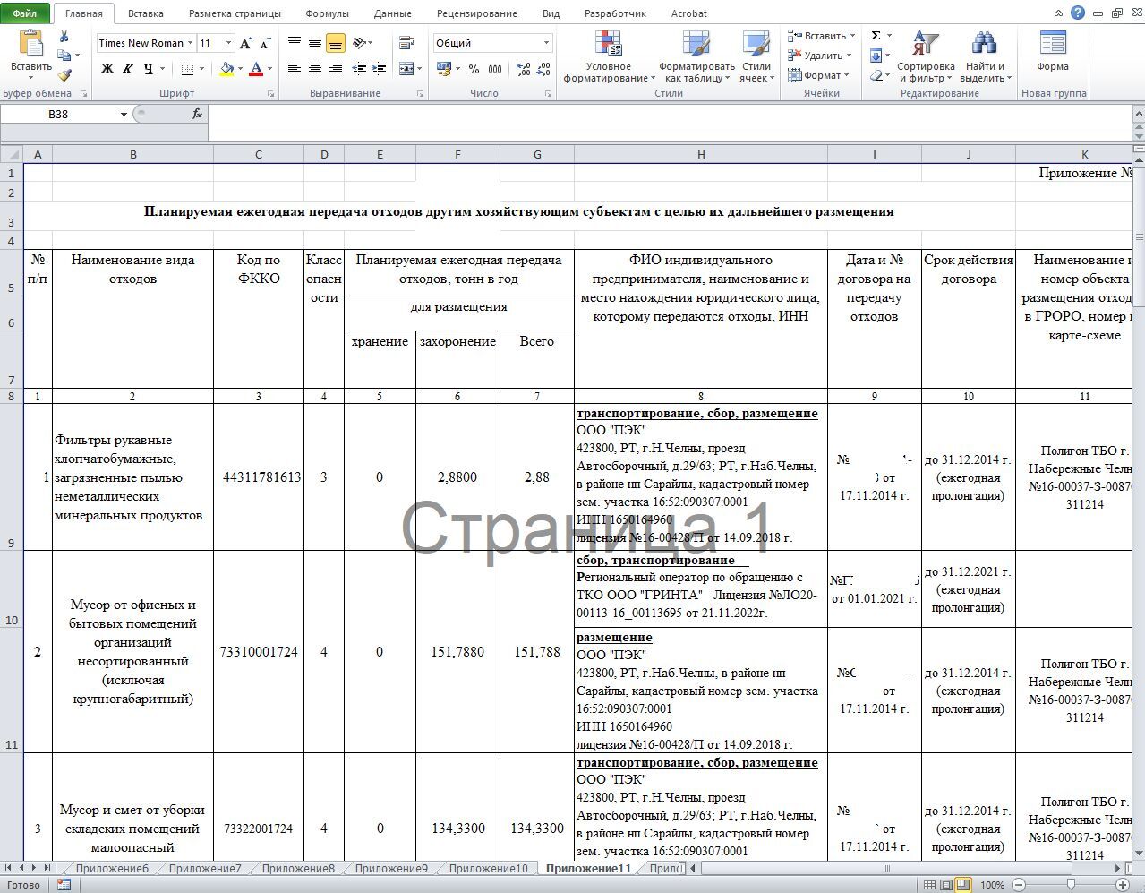This screenshot has width=1145, height=893.
Task: Click the AutoSum sigma icon
Action: (876, 36)
